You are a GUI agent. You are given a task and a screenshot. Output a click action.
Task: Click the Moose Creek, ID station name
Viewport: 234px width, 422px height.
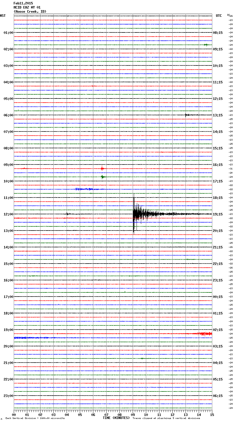[30, 12]
